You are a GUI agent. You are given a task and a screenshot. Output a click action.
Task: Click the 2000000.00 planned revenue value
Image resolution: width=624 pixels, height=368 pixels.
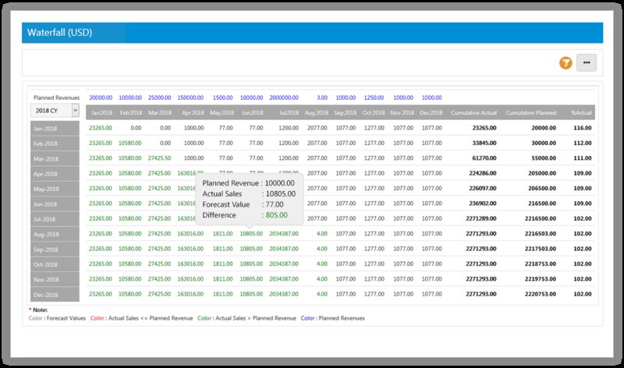[283, 97]
